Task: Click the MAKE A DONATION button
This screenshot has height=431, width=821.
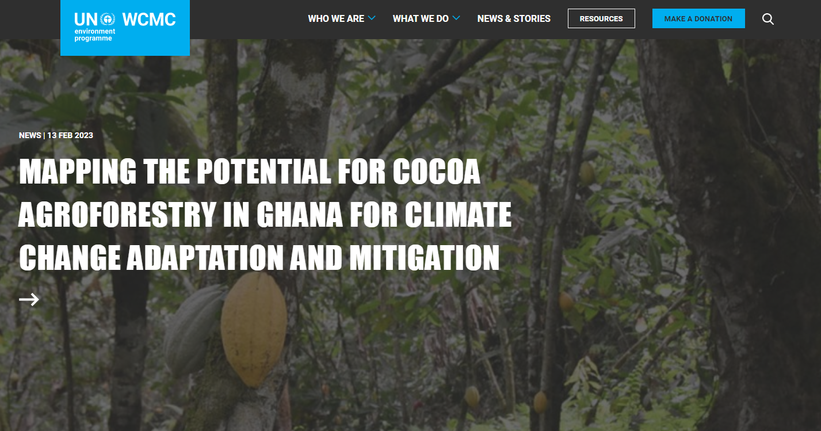Action: coord(698,18)
